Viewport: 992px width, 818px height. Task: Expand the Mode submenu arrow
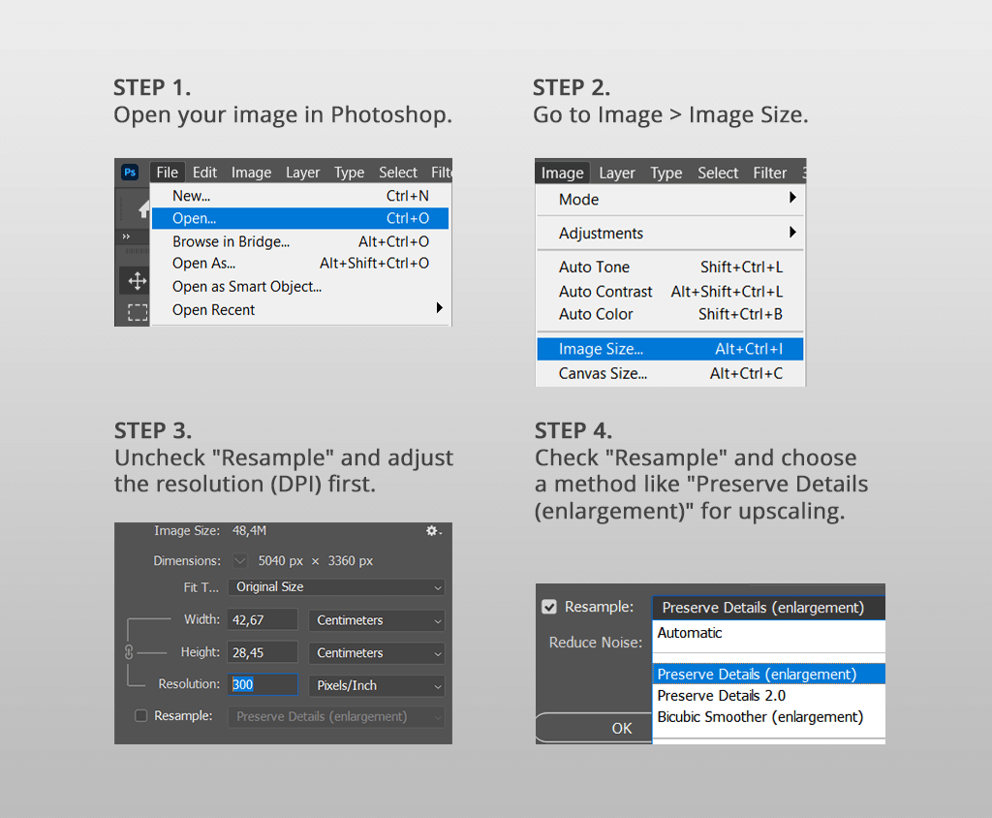pos(792,198)
